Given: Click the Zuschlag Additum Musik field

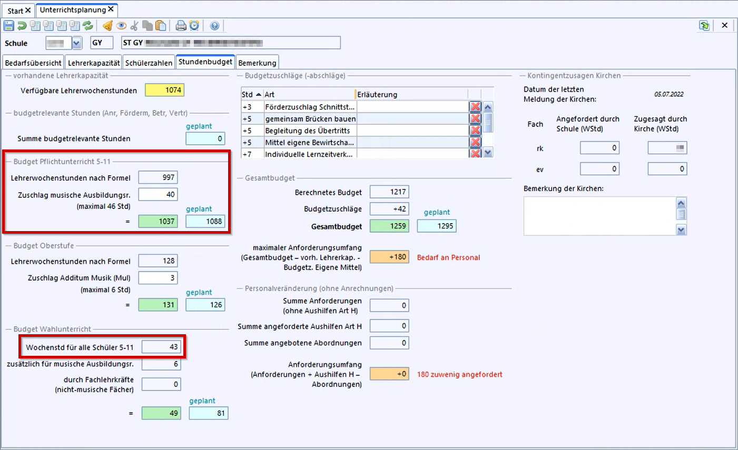Looking at the screenshot, I should coord(158,277).
